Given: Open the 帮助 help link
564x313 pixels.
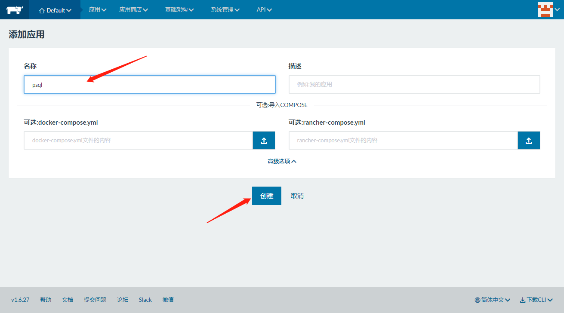Looking at the screenshot, I should click(x=46, y=300).
